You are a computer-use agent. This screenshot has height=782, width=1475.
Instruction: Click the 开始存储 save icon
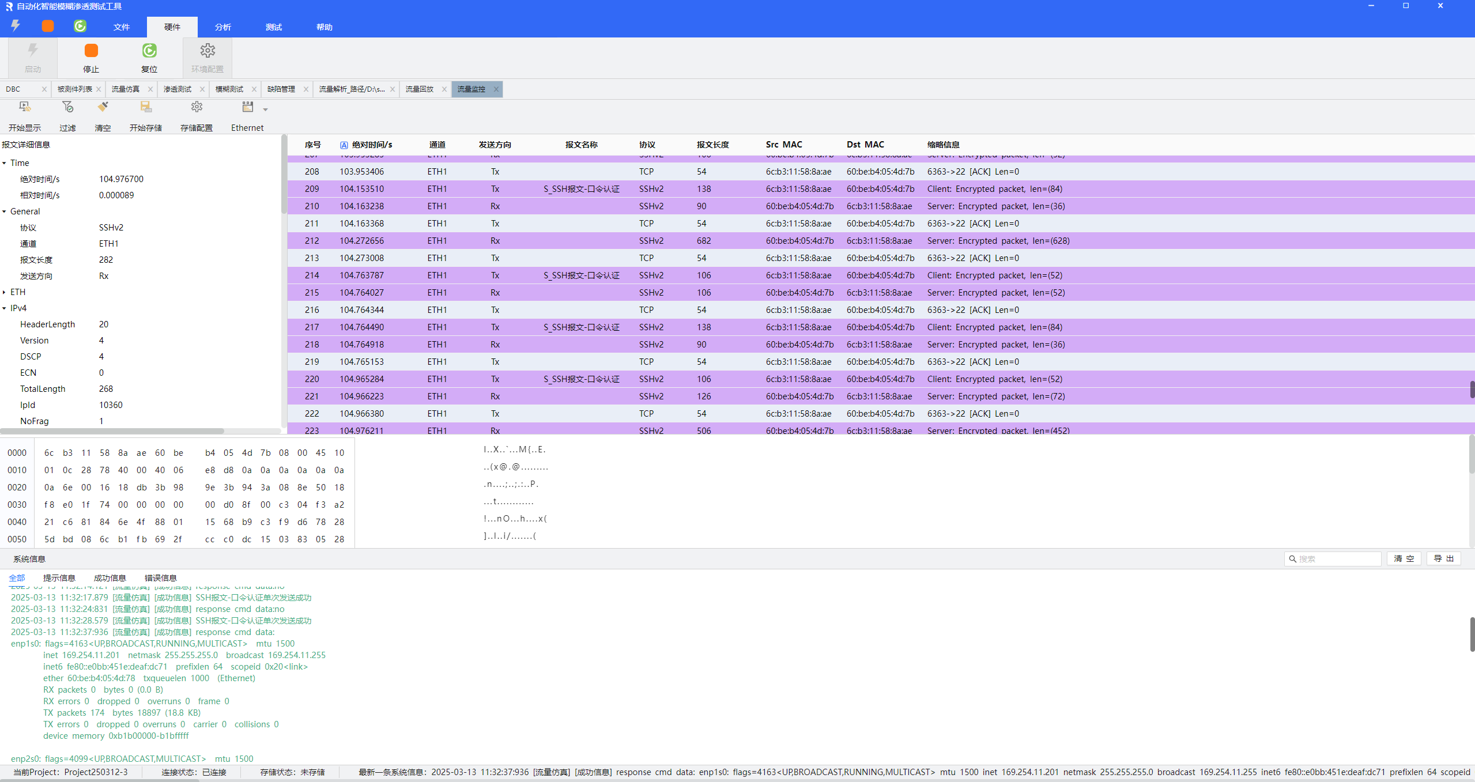146,107
